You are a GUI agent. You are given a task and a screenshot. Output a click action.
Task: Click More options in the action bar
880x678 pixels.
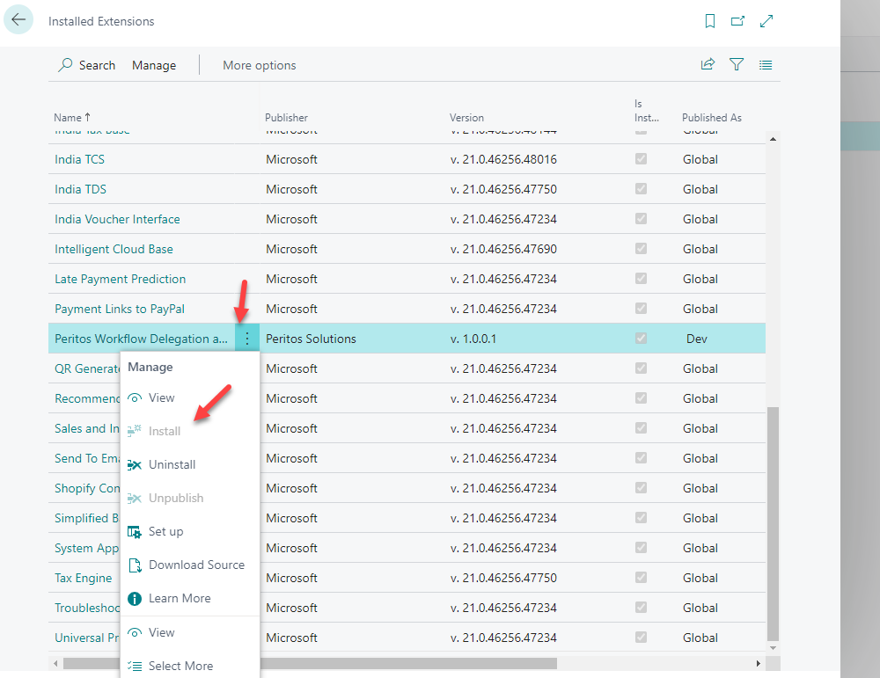coord(259,65)
